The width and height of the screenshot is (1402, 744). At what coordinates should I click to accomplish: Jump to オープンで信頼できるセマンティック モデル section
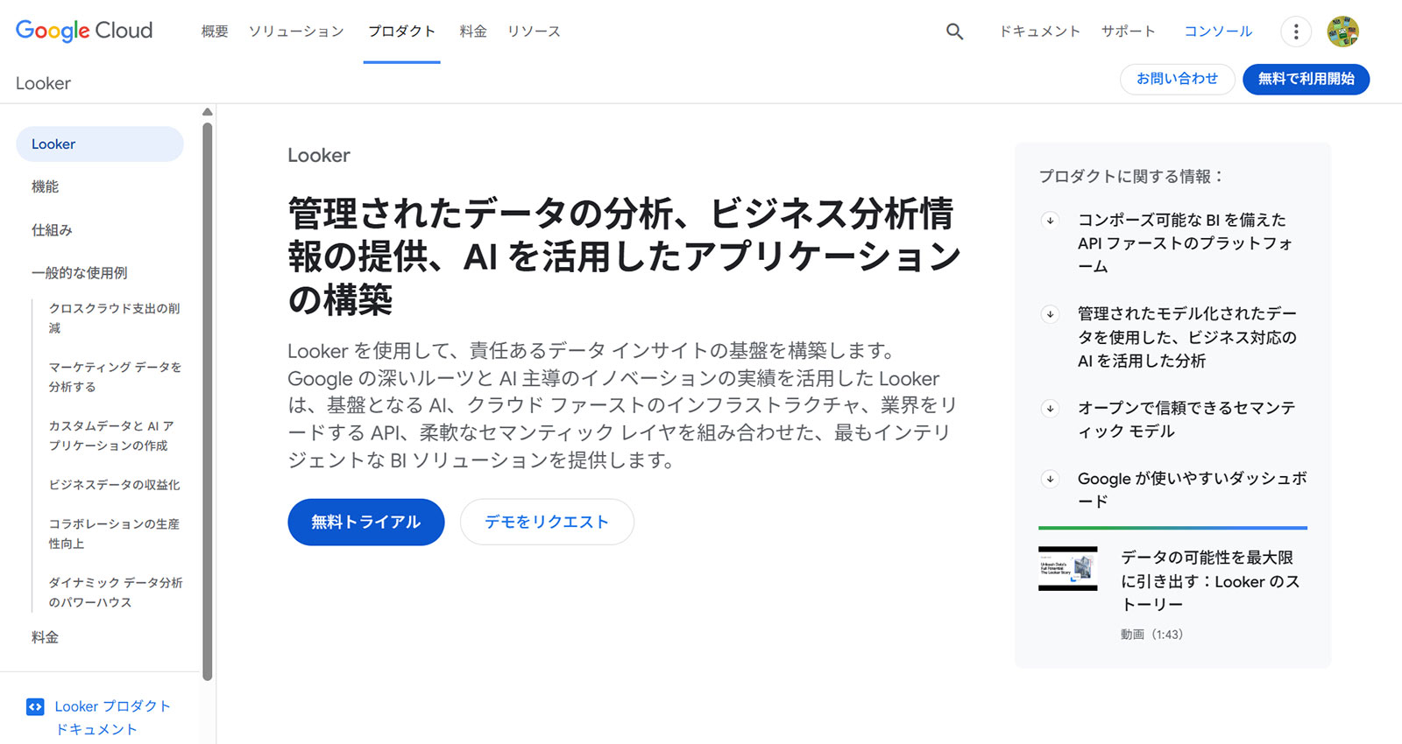tap(1186, 419)
